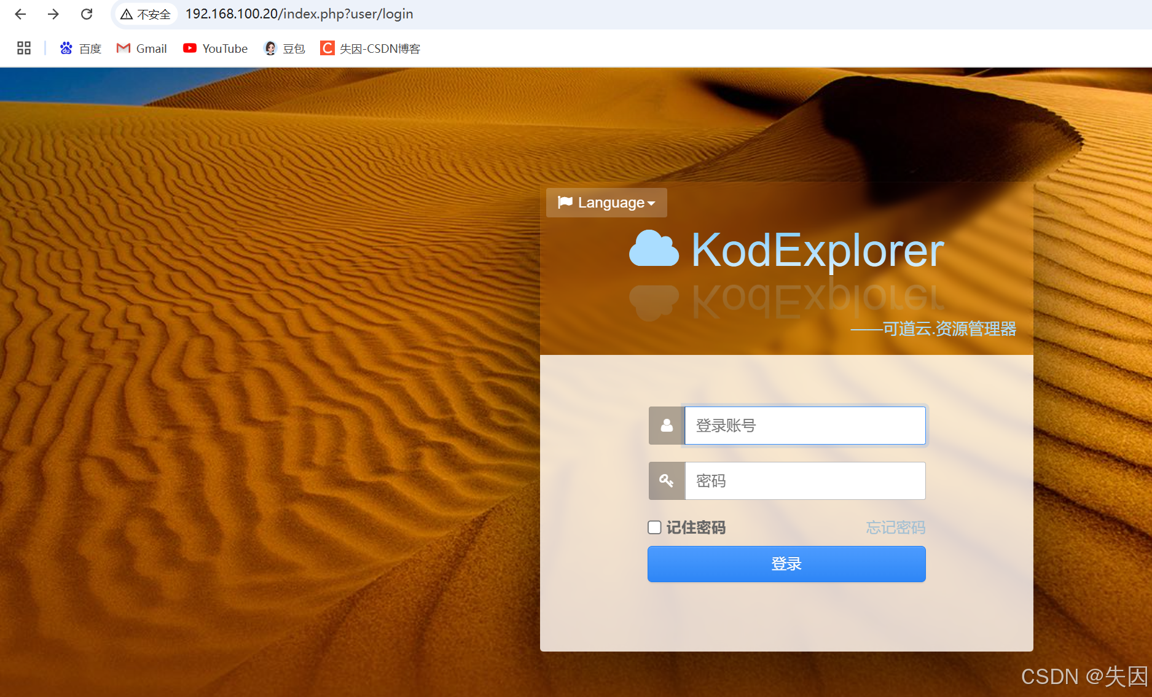The image size is (1152, 697).
Task: Open the YouTube bookmark
Action: (216, 49)
